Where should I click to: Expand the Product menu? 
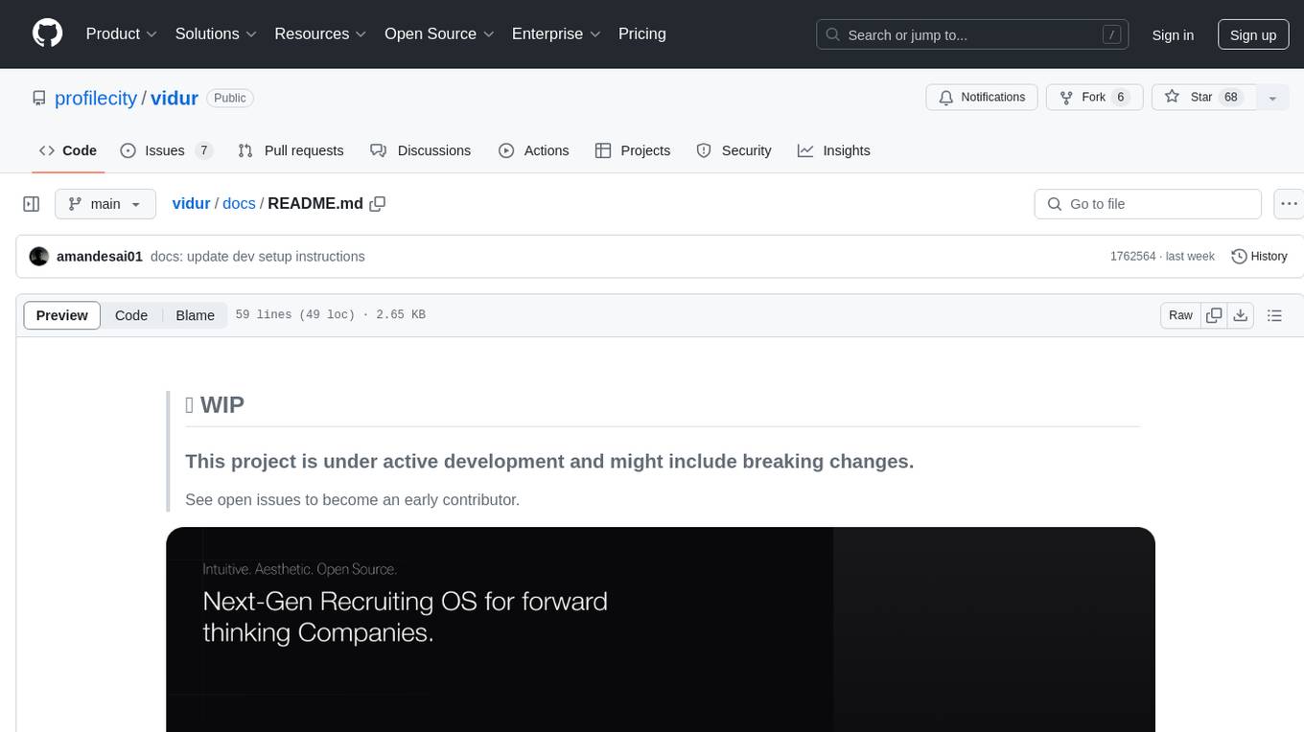pyautogui.click(x=122, y=34)
